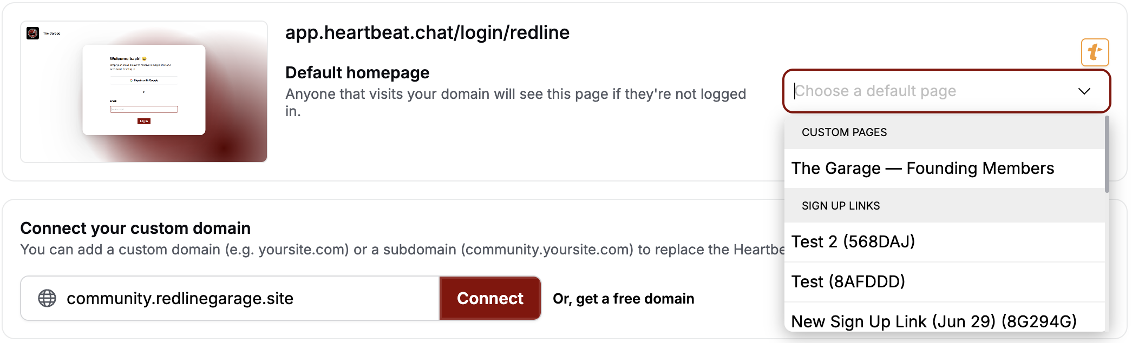Open the "Or, get a free domain" link
Image resolution: width=1132 pixels, height=343 pixels.
(623, 299)
